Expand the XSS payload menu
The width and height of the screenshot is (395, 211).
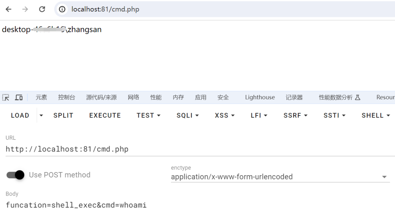(x=225, y=116)
